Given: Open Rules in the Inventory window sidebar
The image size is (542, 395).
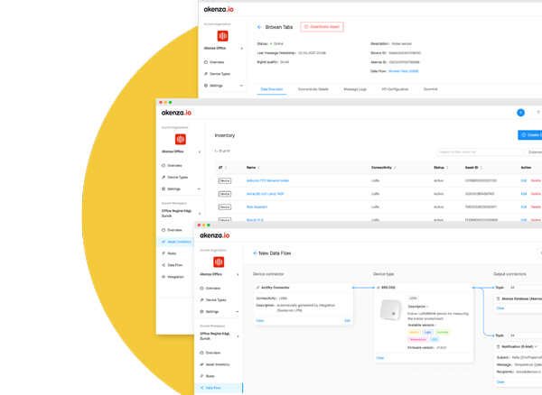Looking at the screenshot, I should pyautogui.click(x=169, y=253).
